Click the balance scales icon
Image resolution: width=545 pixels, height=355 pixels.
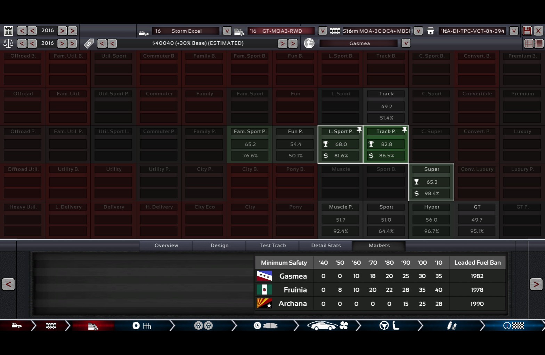click(x=8, y=44)
